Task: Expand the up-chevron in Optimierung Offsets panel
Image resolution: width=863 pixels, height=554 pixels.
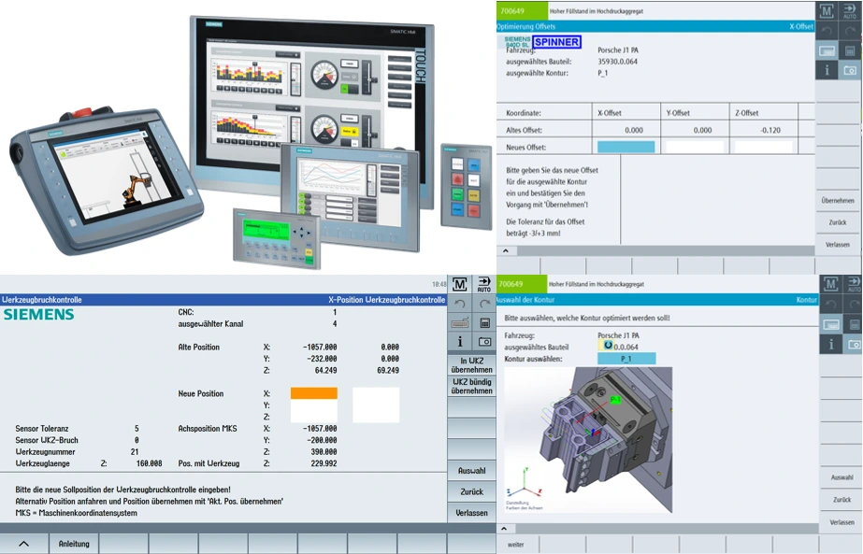Action: (505, 250)
